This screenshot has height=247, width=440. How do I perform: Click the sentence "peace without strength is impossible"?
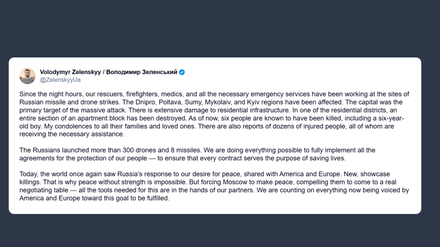[x=118, y=182]
